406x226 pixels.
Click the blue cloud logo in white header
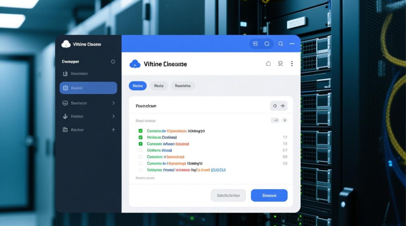coord(135,64)
